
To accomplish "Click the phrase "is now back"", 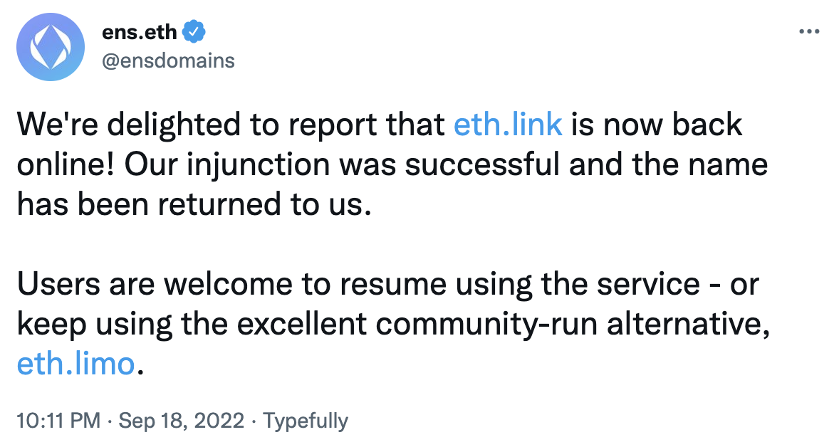I will click(x=657, y=125).
